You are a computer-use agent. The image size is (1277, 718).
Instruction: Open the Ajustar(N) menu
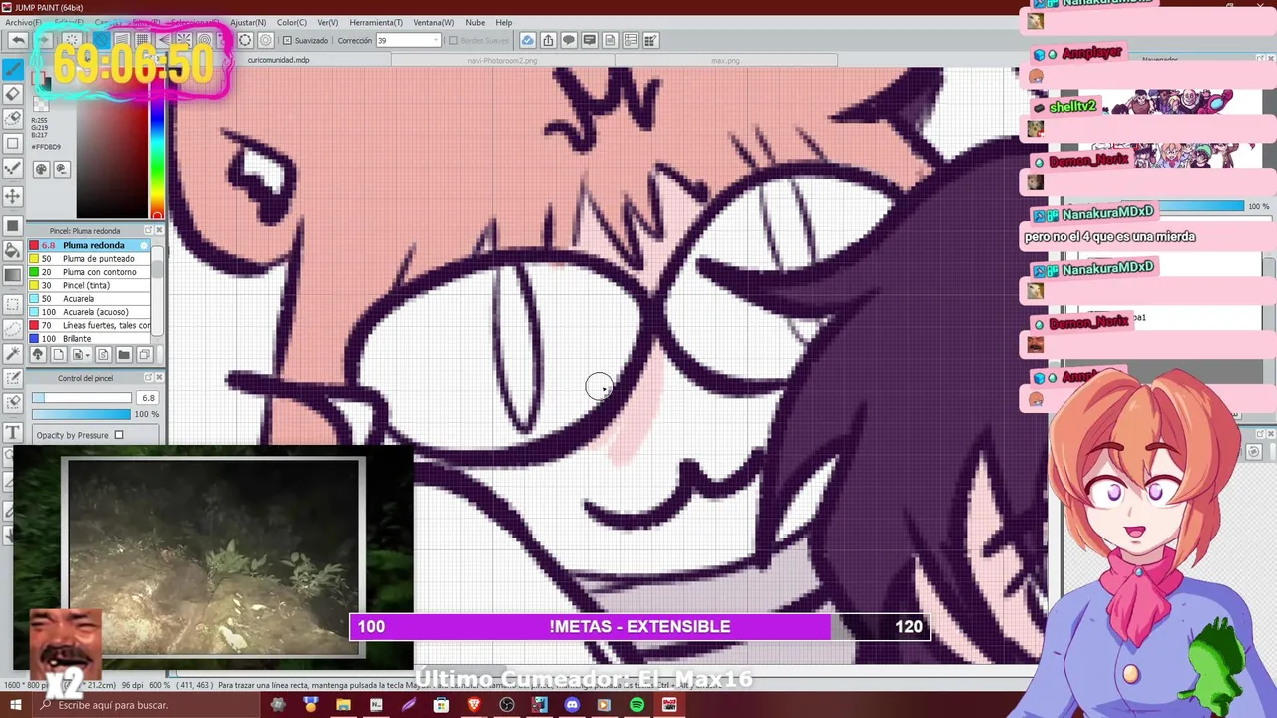tap(248, 22)
